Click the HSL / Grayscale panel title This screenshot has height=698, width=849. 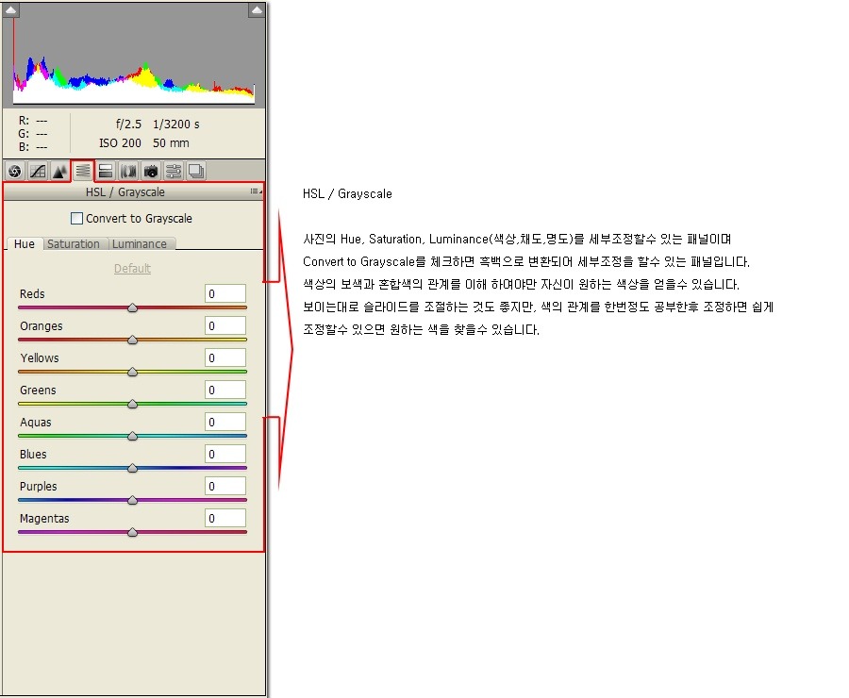[125, 191]
